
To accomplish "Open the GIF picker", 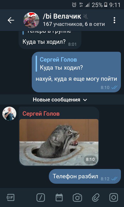I will click(11, 198).
